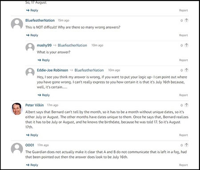
Task: Reply to Eddie-Joe Robinson's comment
Action: pos(44,95)
